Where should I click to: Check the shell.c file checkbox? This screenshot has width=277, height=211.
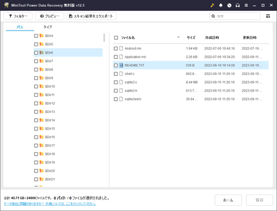pyautogui.click(x=115, y=74)
